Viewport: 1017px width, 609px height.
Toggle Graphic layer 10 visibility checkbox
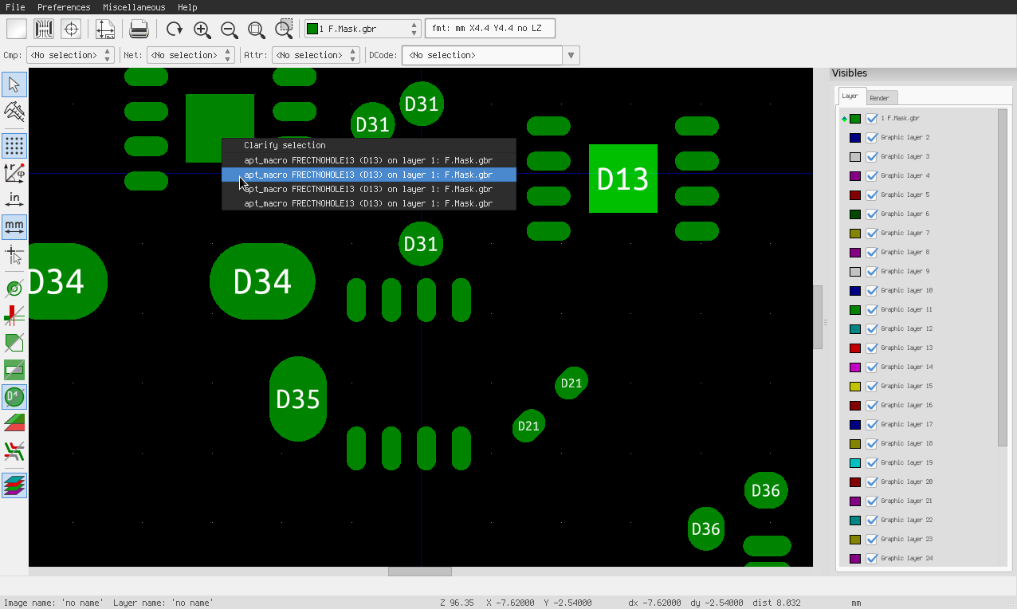coord(872,290)
